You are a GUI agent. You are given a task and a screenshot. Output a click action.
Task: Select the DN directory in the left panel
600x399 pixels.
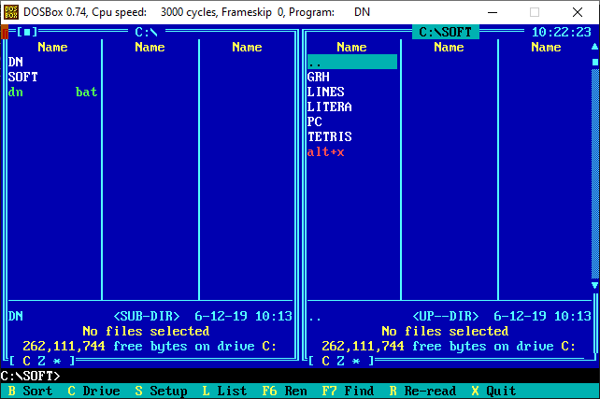pos(16,62)
